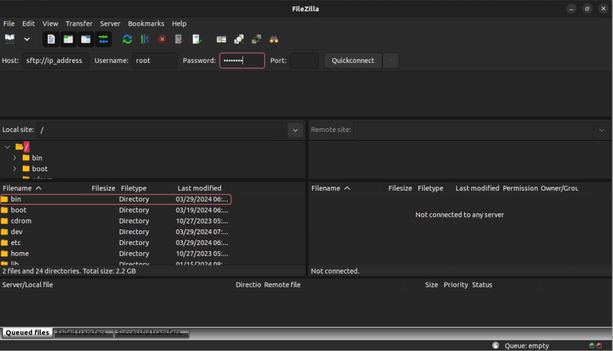This screenshot has height=351, width=613.
Task: Open the Quickconnect history dropdown arrow
Action: pos(391,60)
